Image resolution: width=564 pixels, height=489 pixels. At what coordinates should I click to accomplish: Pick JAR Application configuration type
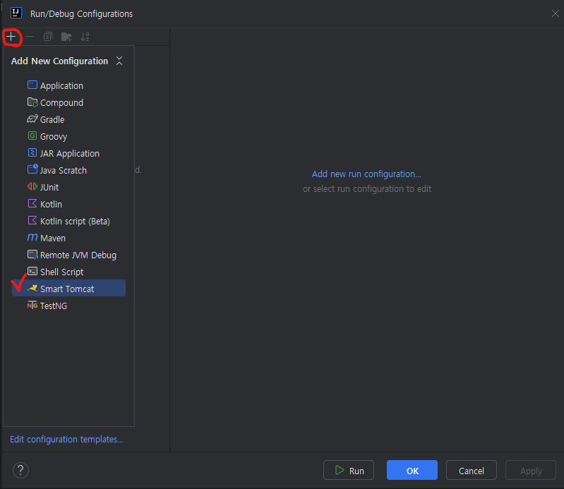68,153
